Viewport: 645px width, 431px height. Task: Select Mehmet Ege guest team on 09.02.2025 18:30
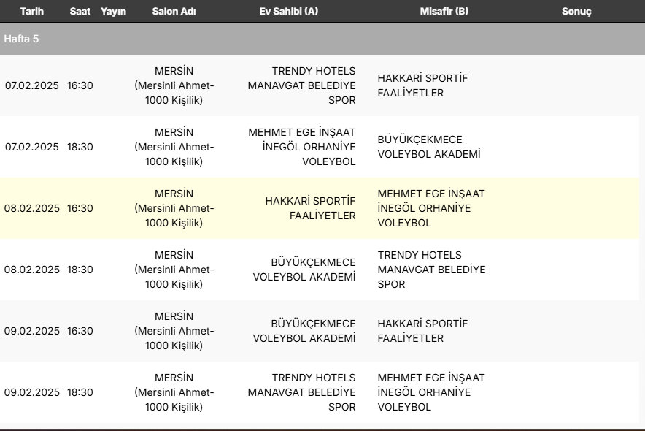(x=431, y=392)
